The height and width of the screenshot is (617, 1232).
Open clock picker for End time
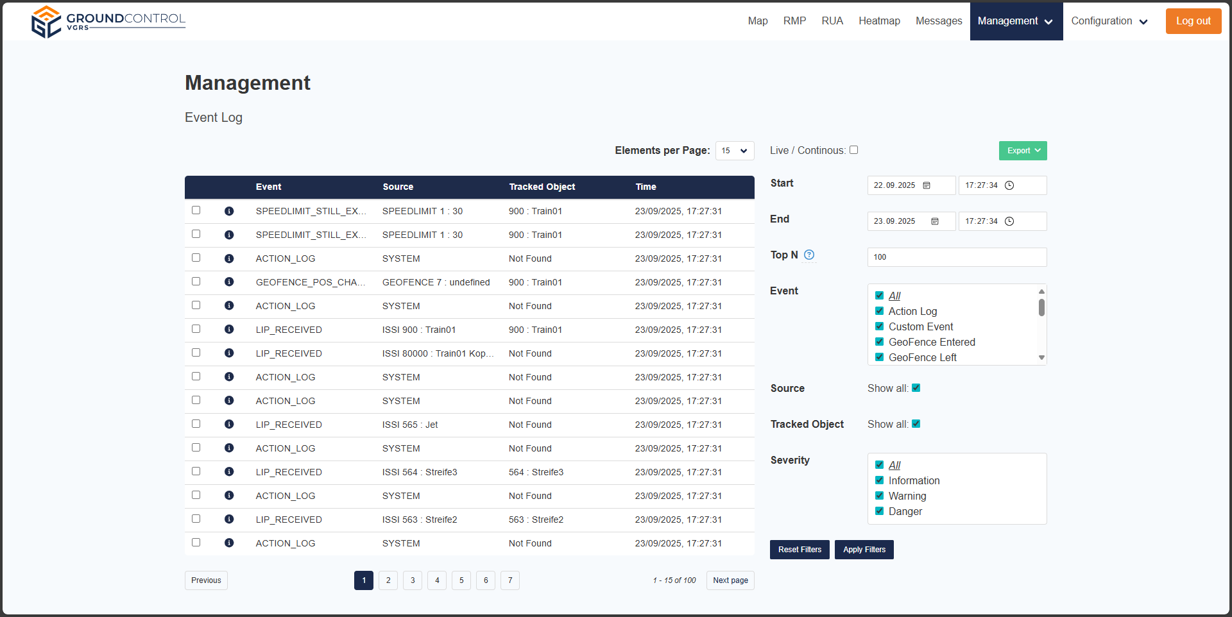click(x=1009, y=221)
